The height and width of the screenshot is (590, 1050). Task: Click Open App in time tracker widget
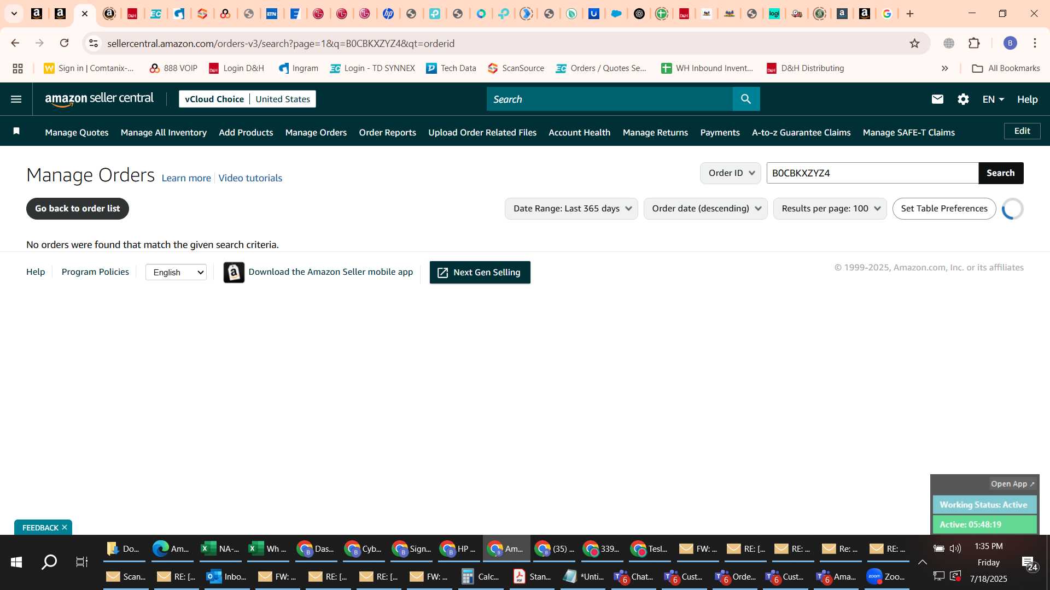pyautogui.click(x=1012, y=484)
